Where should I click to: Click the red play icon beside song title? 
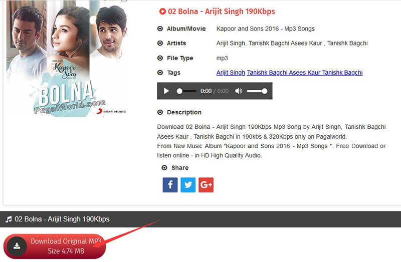(162, 12)
